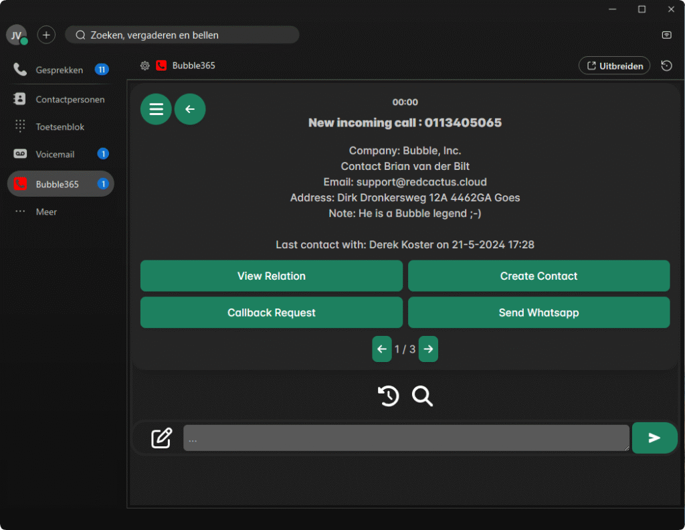Viewport: 685px width, 530px height.
Task: Open Gesprekken in the sidebar
Action: pos(59,70)
